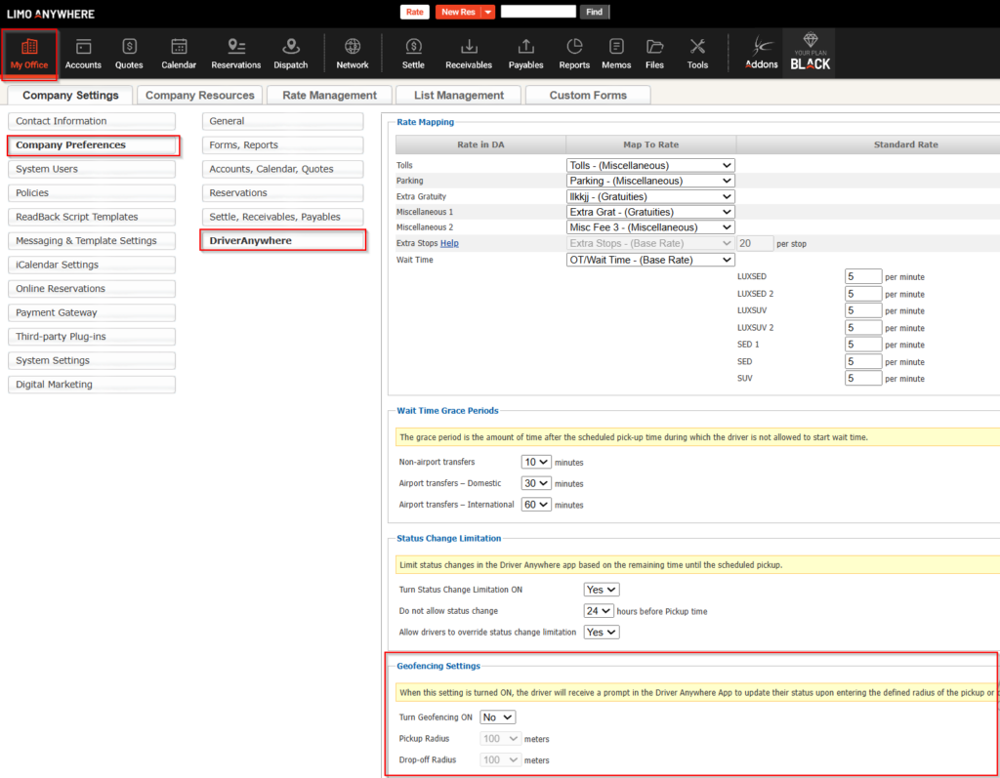Screen dimensions: 1000x778
Task: Switch to the Custom Forms tab
Action: click(588, 95)
